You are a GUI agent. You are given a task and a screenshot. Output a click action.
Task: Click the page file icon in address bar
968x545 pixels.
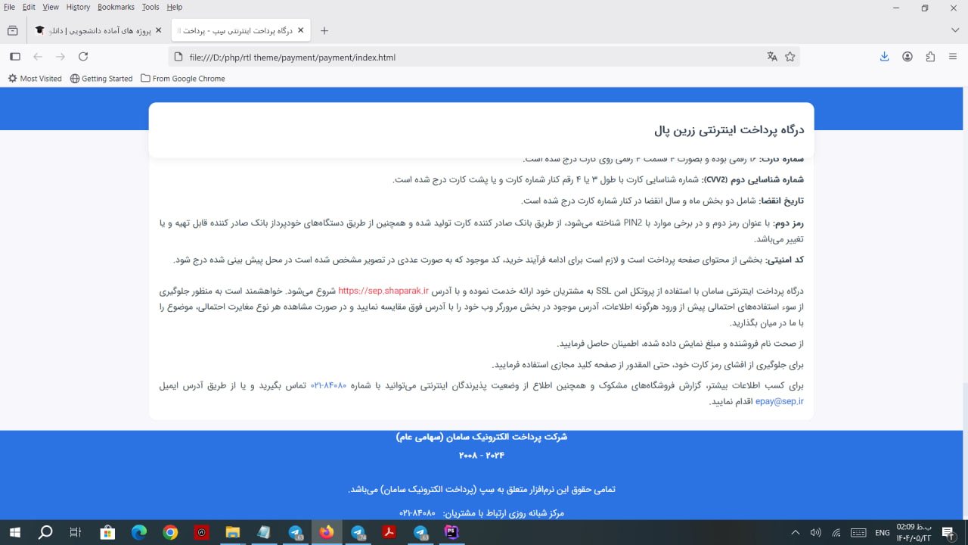coord(178,57)
